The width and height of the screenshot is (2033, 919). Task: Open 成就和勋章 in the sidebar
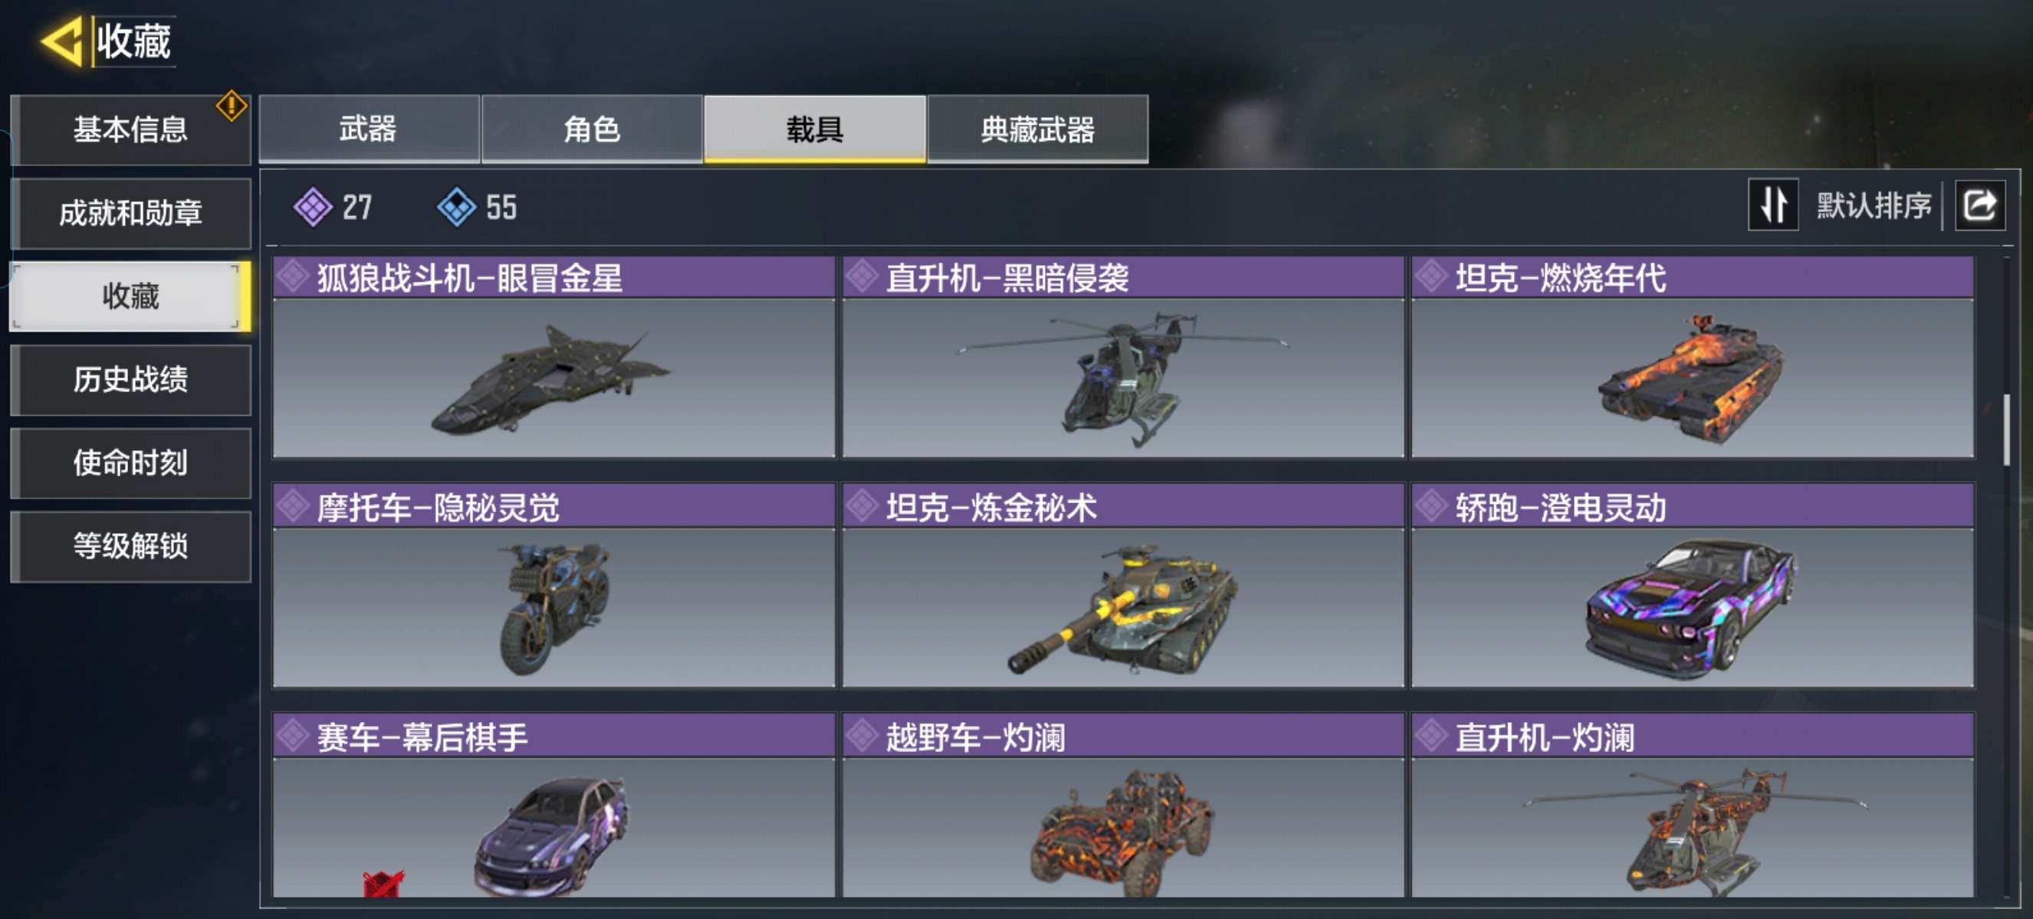(131, 213)
